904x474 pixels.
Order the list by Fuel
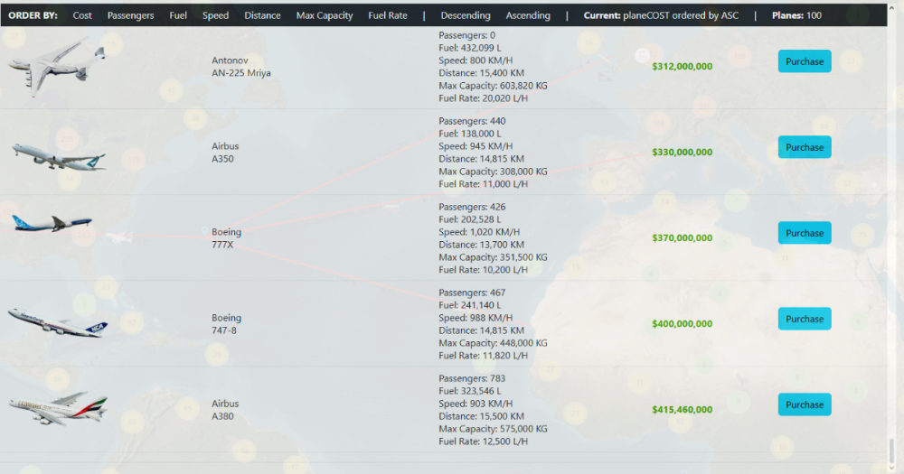coord(178,15)
